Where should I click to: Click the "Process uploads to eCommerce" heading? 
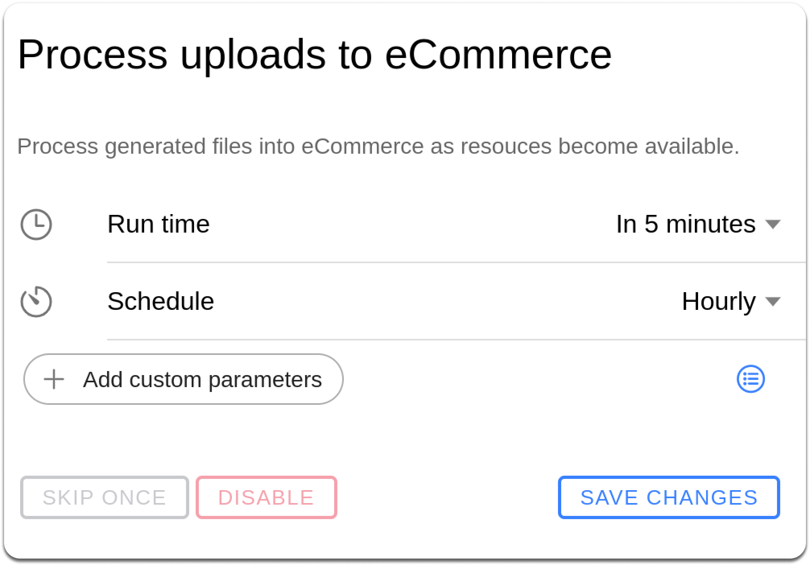point(314,54)
